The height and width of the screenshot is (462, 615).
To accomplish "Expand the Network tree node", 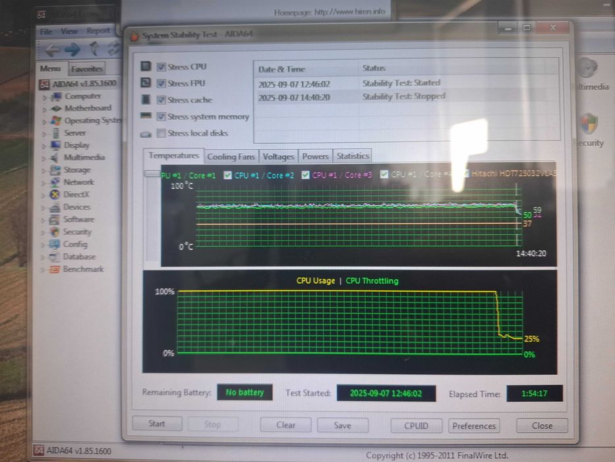I will pos(44,183).
